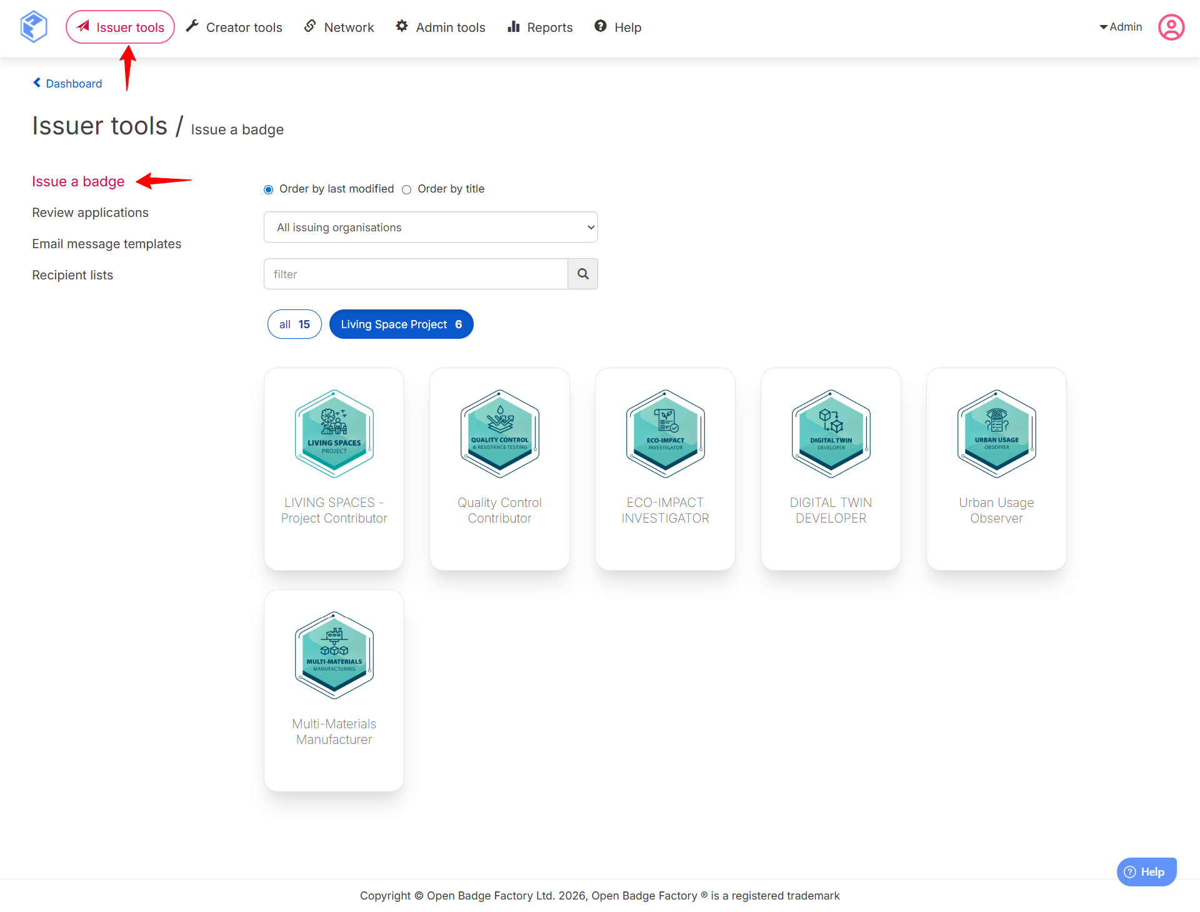The height and width of the screenshot is (912, 1200).
Task: Select Order by title radio button
Action: pyautogui.click(x=407, y=189)
